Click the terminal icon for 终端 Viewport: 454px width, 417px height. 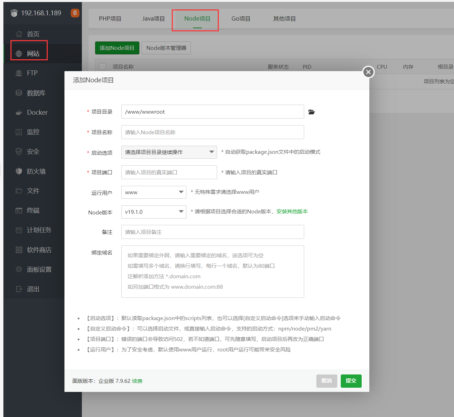(19, 211)
